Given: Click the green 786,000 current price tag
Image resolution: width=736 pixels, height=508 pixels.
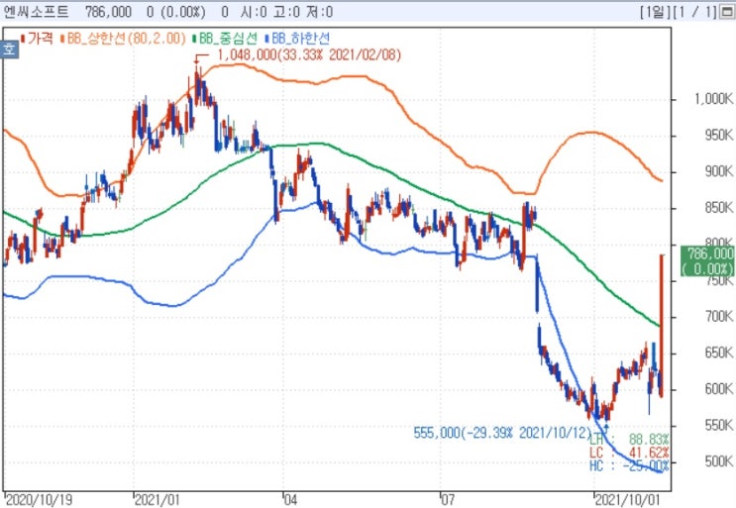Looking at the screenshot, I should point(708,261).
